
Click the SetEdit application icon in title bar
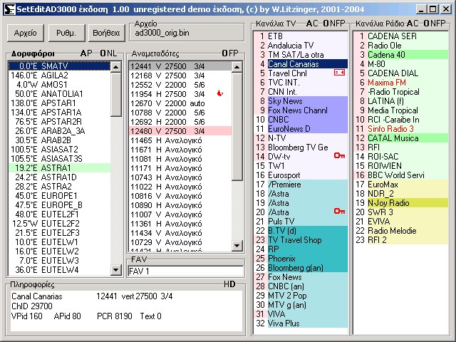pos(7,8)
